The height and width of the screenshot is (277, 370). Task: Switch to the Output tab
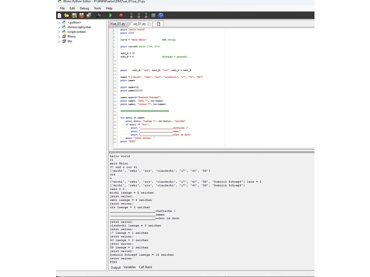tap(116, 267)
